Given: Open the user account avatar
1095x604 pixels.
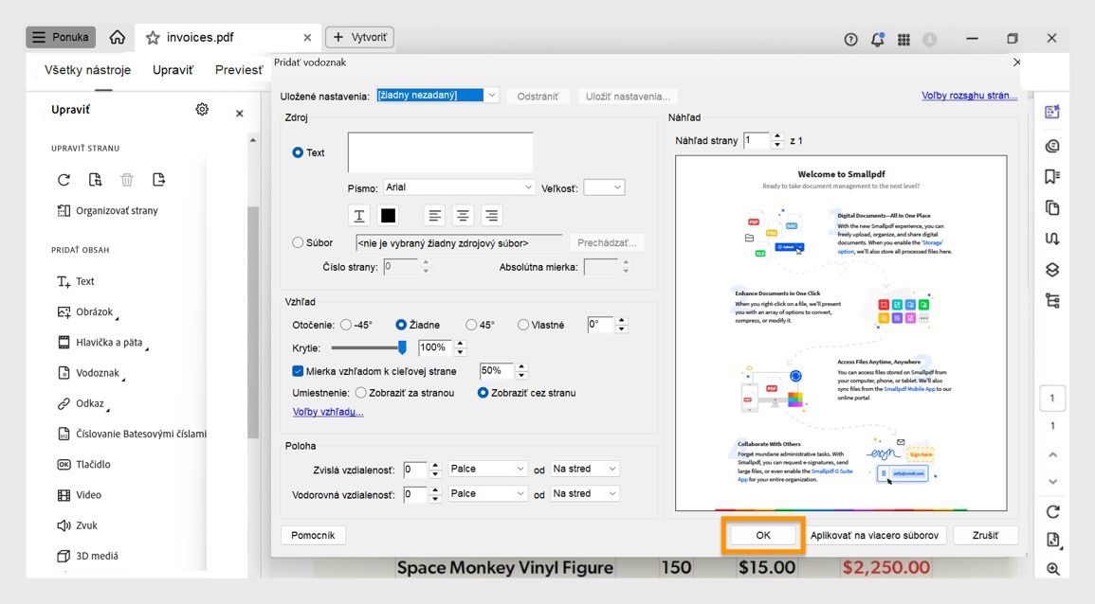Looking at the screenshot, I should point(929,40).
